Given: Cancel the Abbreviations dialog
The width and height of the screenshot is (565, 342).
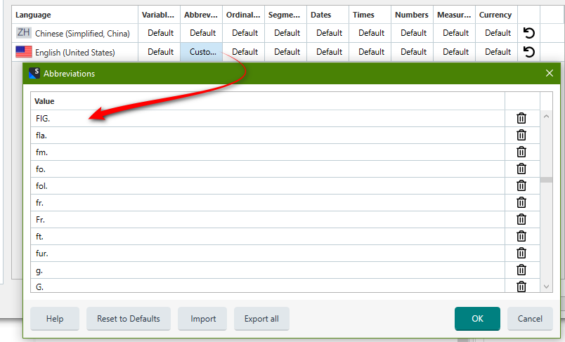Looking at the screenshot, I should tap(530, 319).
